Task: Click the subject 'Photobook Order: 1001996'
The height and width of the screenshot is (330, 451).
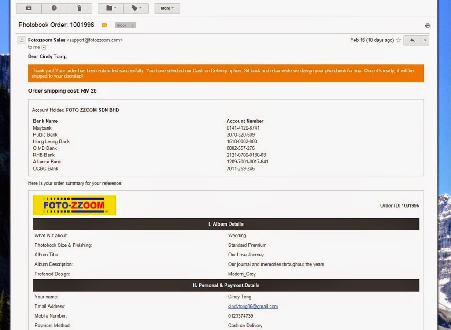Action: pyautogui.click(x=56, y=25)
